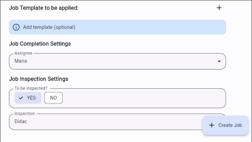The height and width of the screenshot is (142, 252).
Task: Click the Dídac value text
Action: [21, 121]
